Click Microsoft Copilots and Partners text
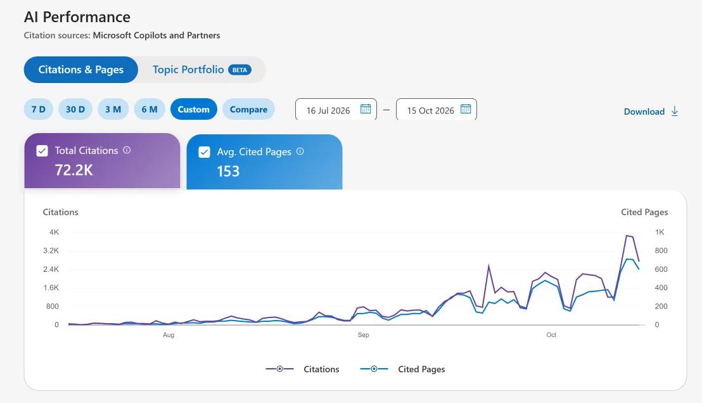Image resolution: width=702 pixels, height=403 pixels. (x=156, y=35)
